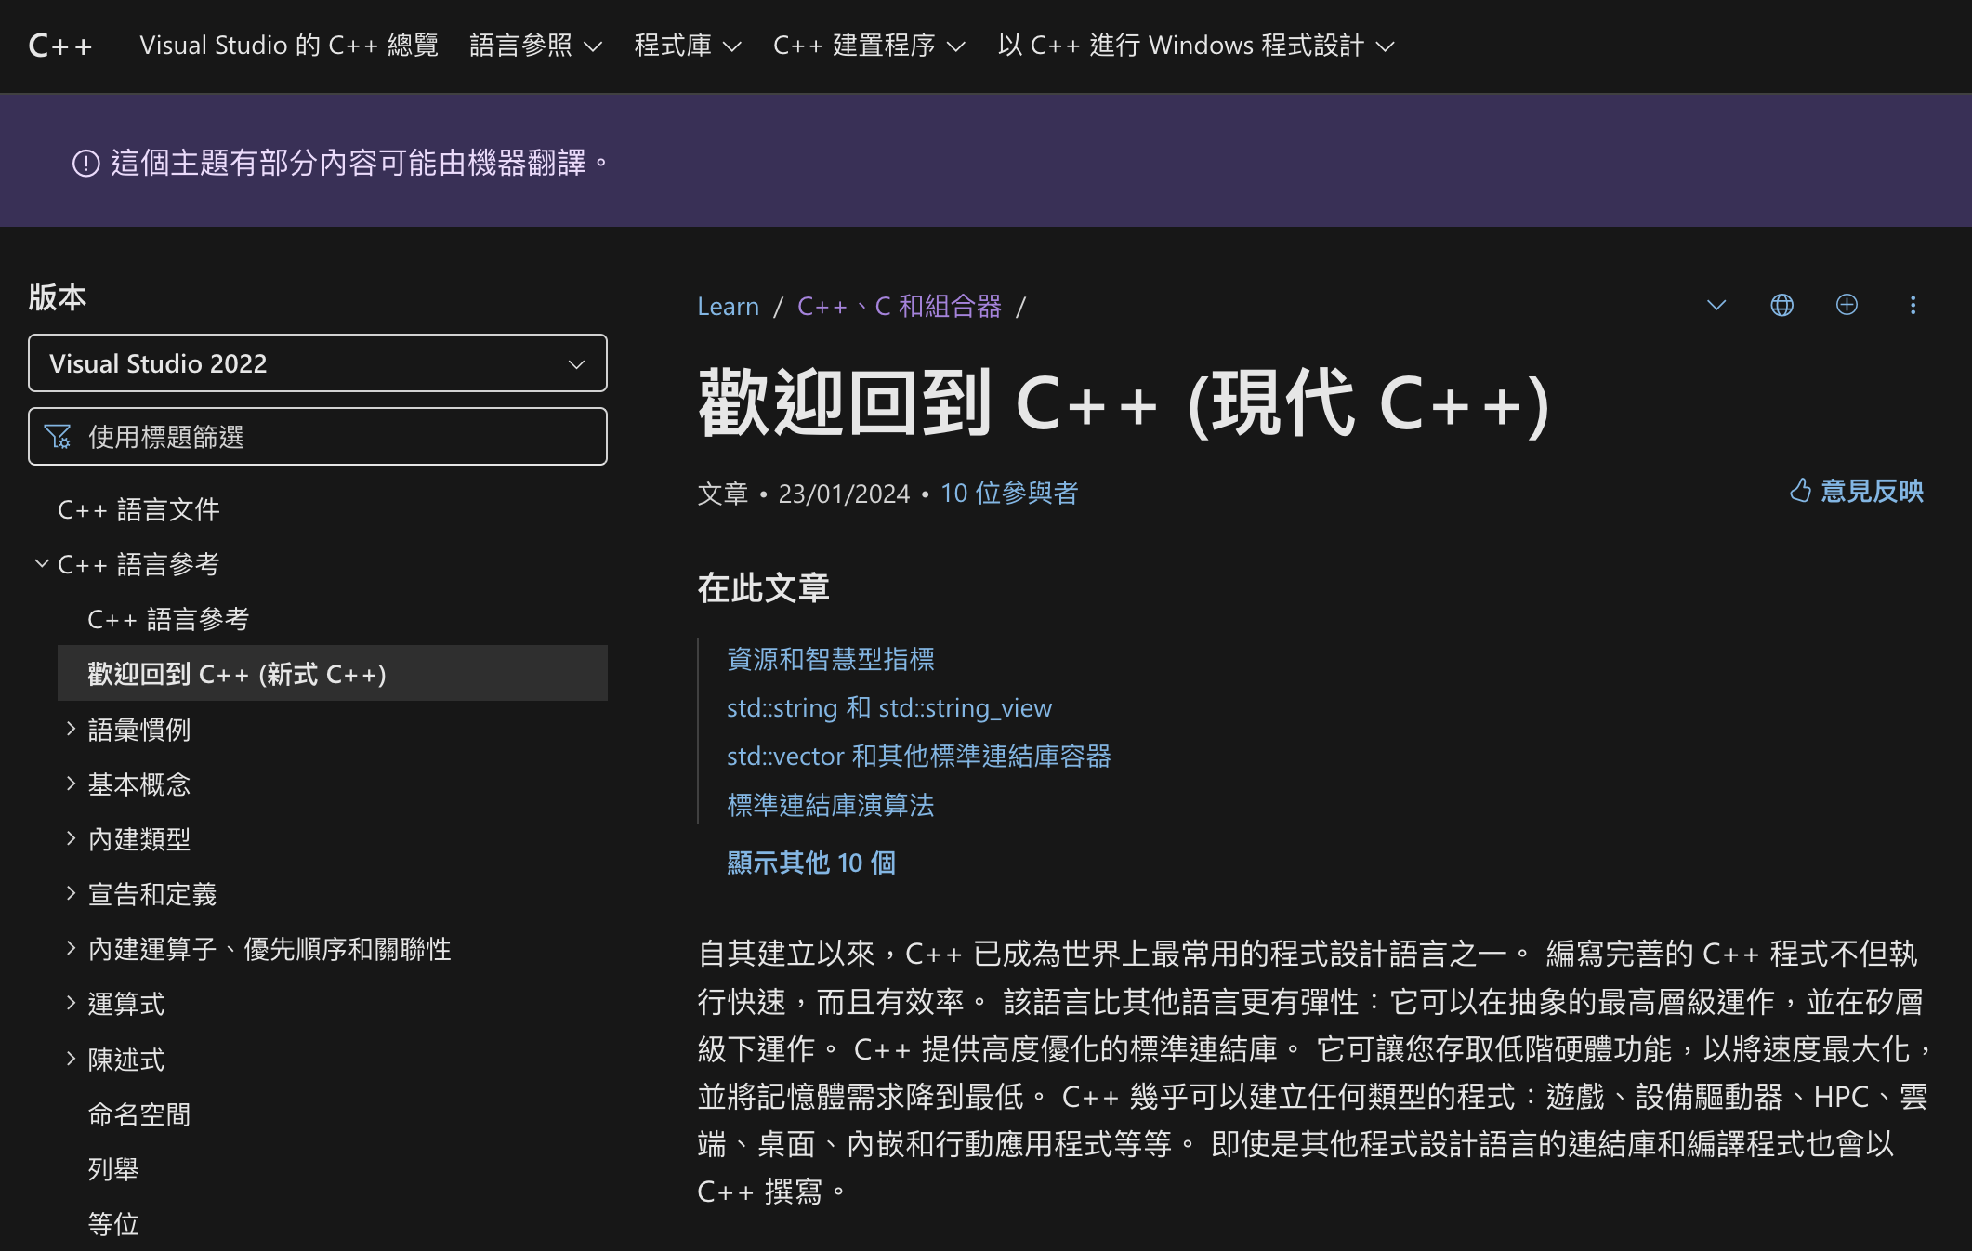Expand the 基本概念 tree node

(71, 784)
